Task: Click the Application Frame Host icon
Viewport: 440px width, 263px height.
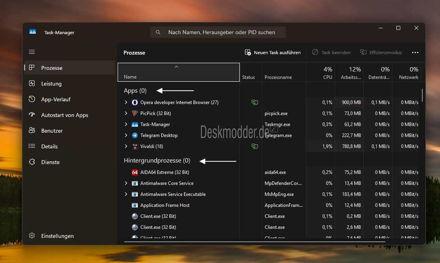Action: tap(135, 205)
